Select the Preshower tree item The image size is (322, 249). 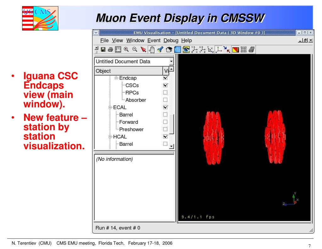coord(131,130)
